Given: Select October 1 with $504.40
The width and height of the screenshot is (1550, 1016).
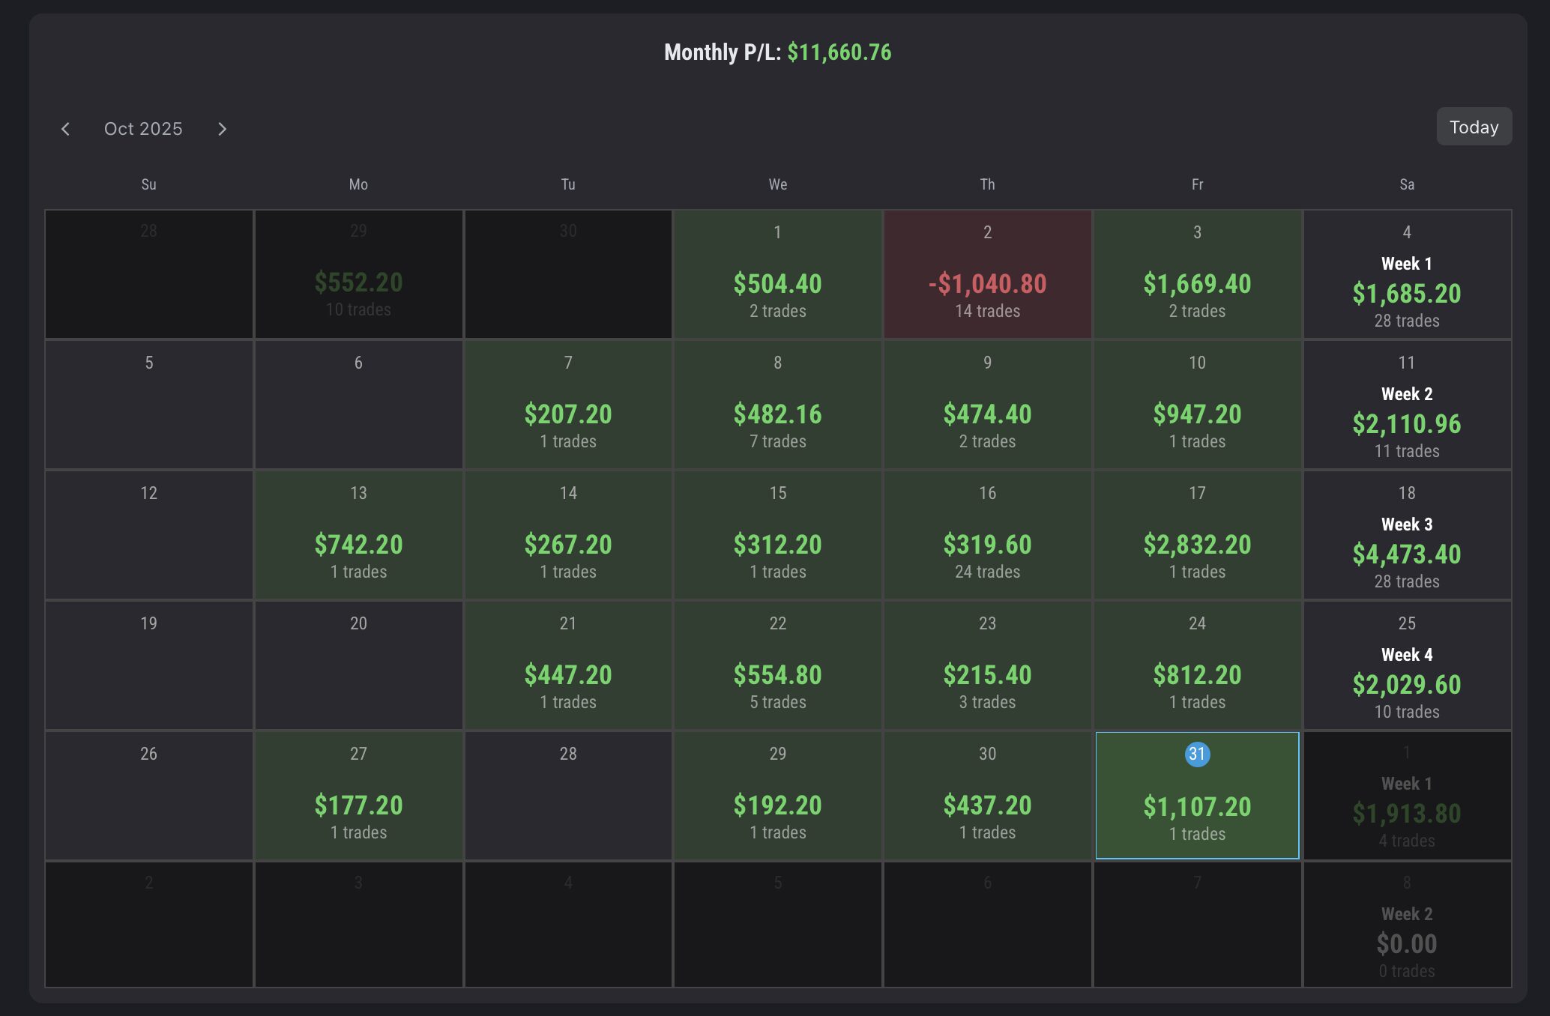Looking at the screenshot, I should click(777, 274).
